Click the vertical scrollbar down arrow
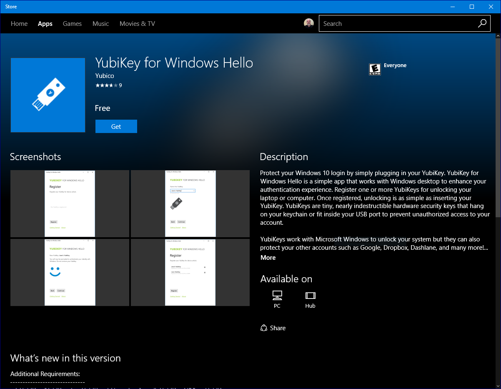This screenshot has height=389, width=501. pos(498,386)
